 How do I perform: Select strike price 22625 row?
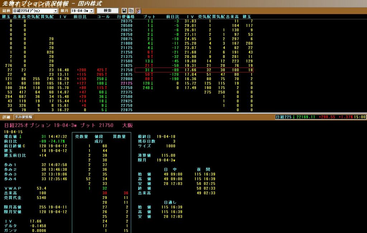click(127, 101)
